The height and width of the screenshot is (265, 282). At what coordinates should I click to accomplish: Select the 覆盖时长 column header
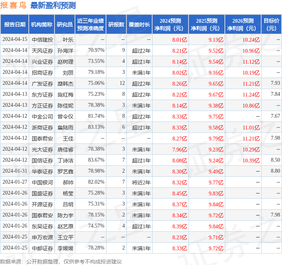coord(139,25)
